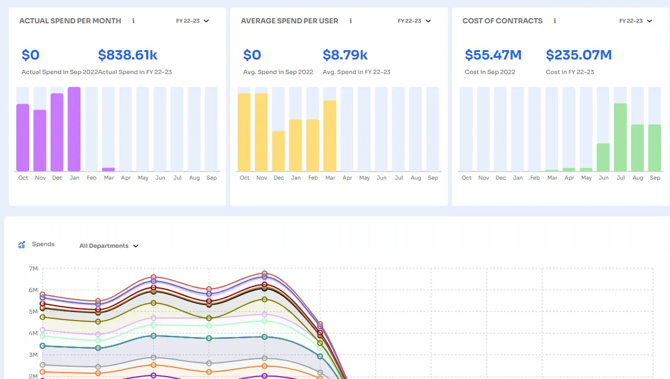Viewport: 670px width, 379px height.
Task: Click the Spends label text
Action: [43, 244]
